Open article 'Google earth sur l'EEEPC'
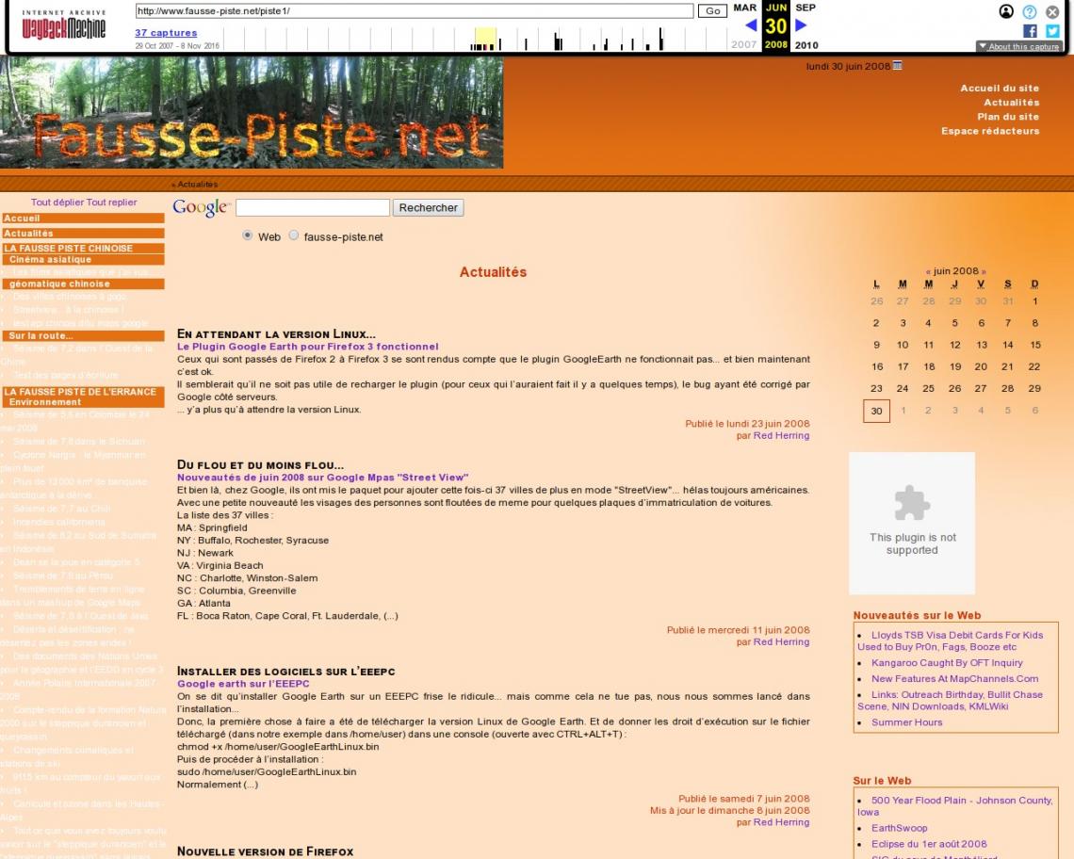 coord(243,684)
